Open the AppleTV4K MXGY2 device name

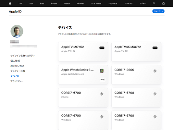pos(128,47)
